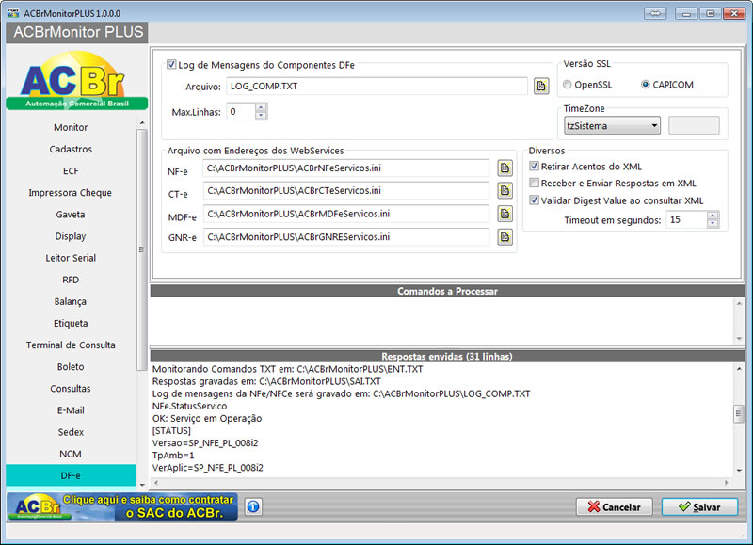Viewport: 753px width, 545px height.
Task: Decrease Max.Linhas with down spinner arrow
Action: coord(261,115)
